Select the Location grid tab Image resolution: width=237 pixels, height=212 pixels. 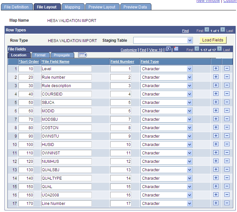[19, 55]
